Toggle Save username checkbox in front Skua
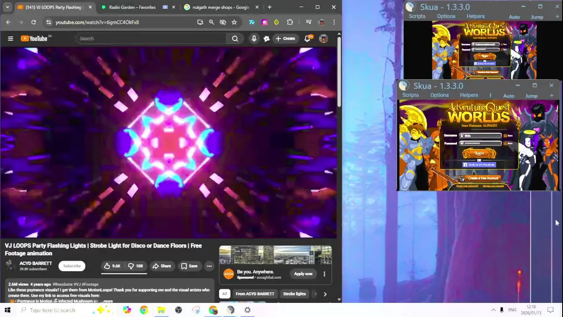This screenshot has height=317, width=563. pos(505,136)
